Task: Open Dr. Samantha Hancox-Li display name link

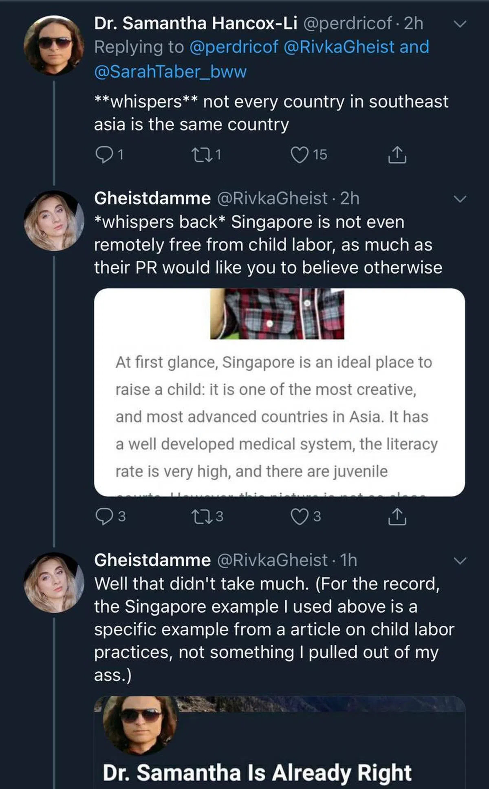Action: pyautogui.click(x=196, y=24)
